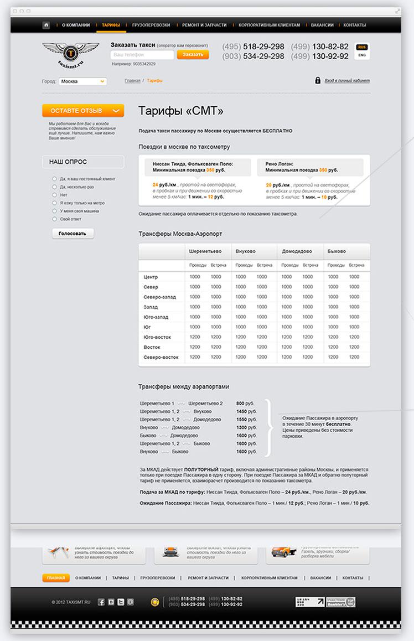Viewport: 414px width, 641px height.
Task: Follow the 'Главная' breadcrumb link
Action: click(132, 81)
